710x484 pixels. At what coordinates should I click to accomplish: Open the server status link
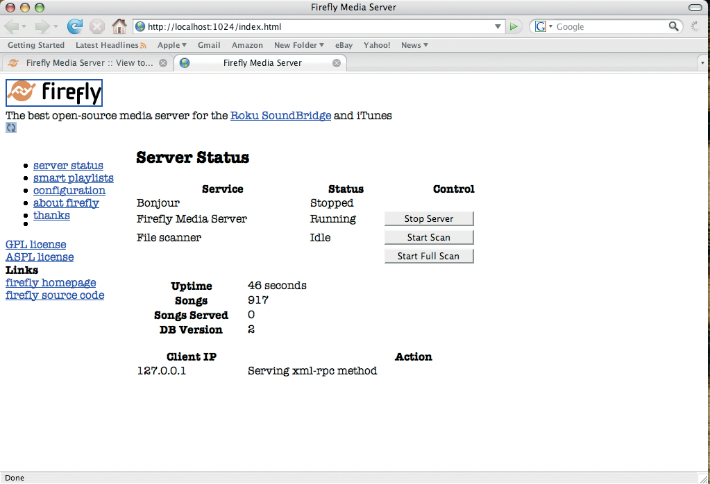tap(68, 166)
